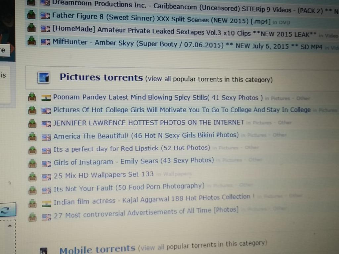339x254 pixels.
Task: Click Indian flag icon on Kajal Aggarwal row
Action: tap(46, 204)
